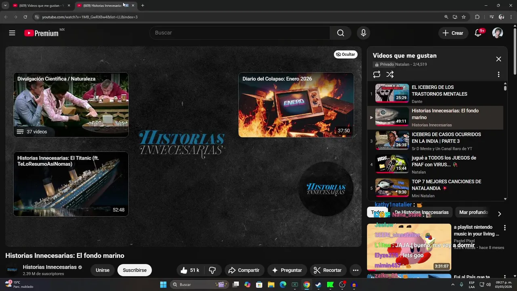517x291 pixels.
Task: Open the Chrome three-dot menu
Action: coord(511,17)
